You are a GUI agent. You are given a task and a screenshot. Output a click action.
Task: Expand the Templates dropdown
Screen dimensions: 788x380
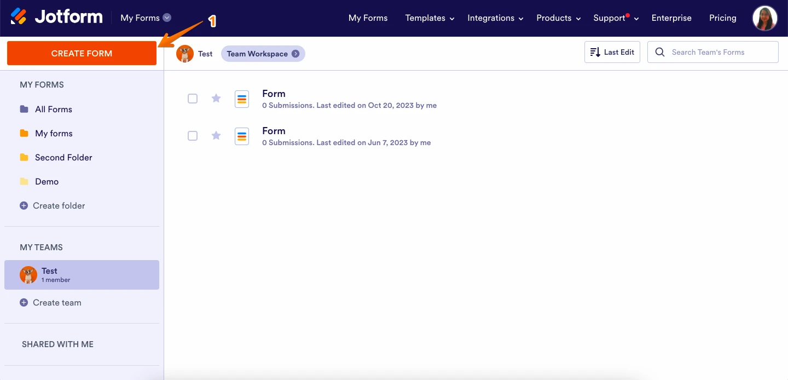tap(429, 18)
